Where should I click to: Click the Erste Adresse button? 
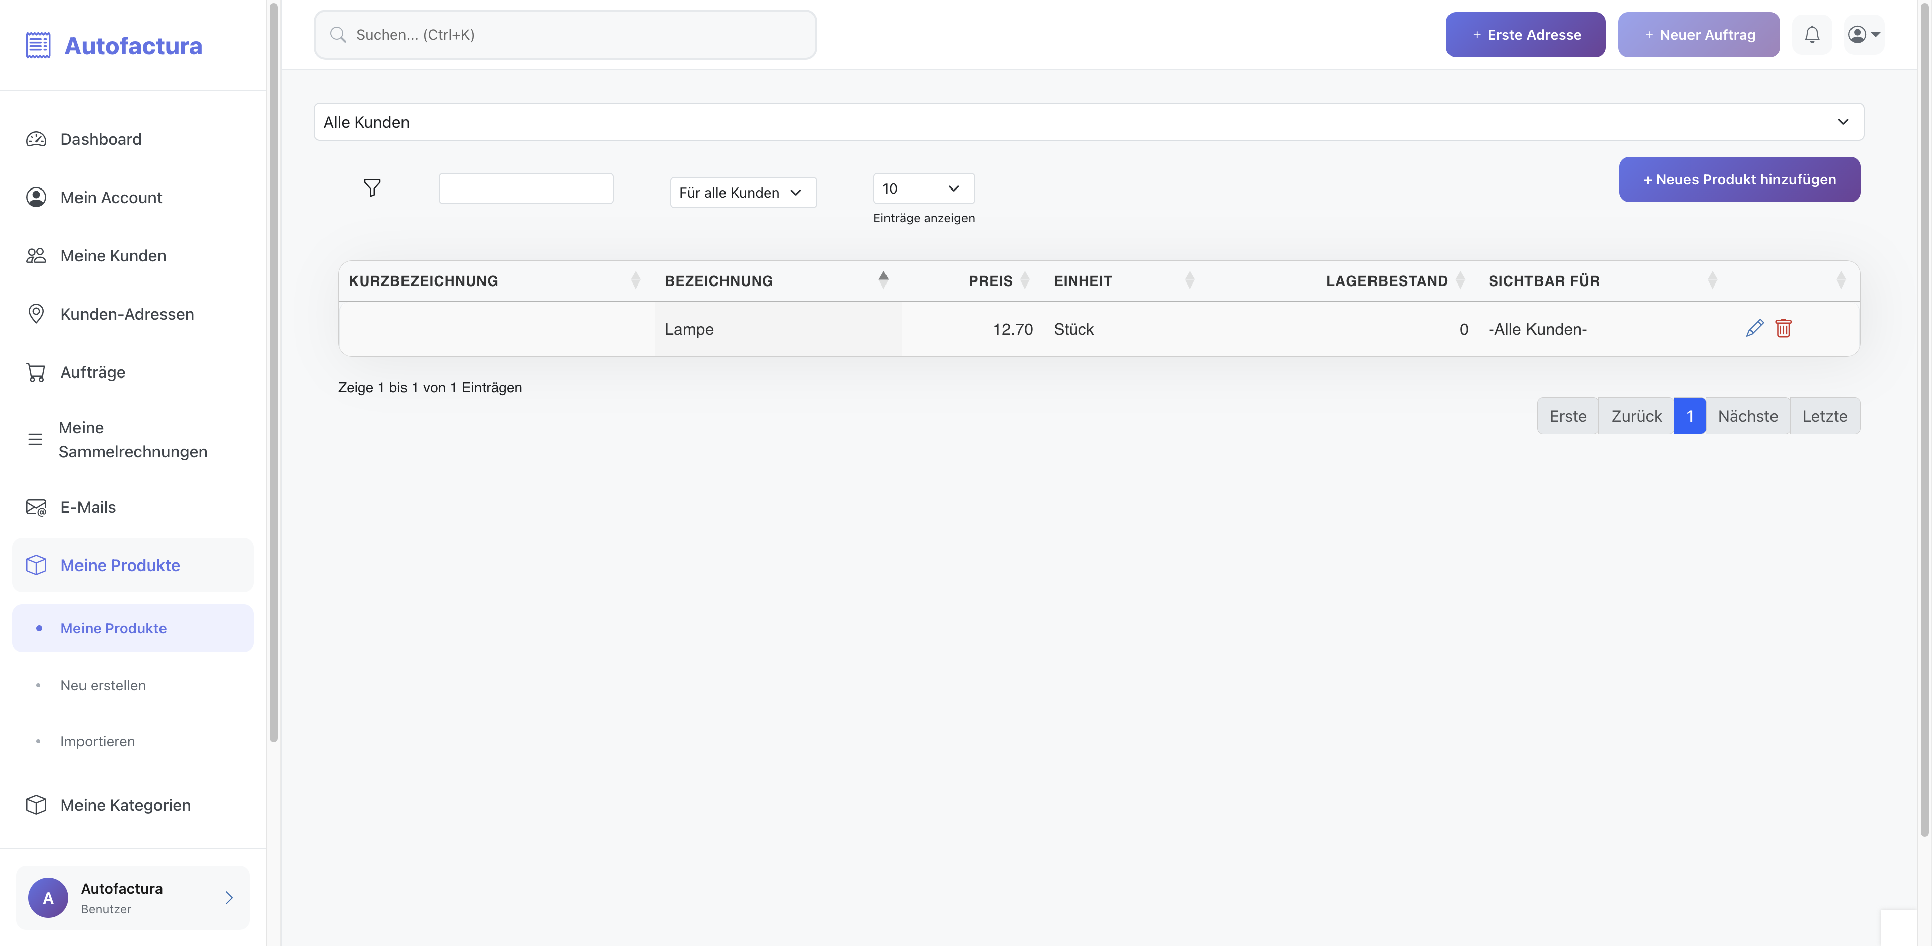1525,35
